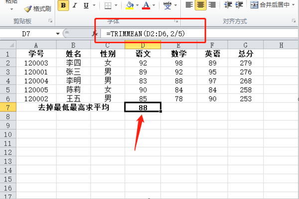The width and height of the screenshot is (299, 199).
Task: Open borders dropdown arrow
Action: click(116, 5)
